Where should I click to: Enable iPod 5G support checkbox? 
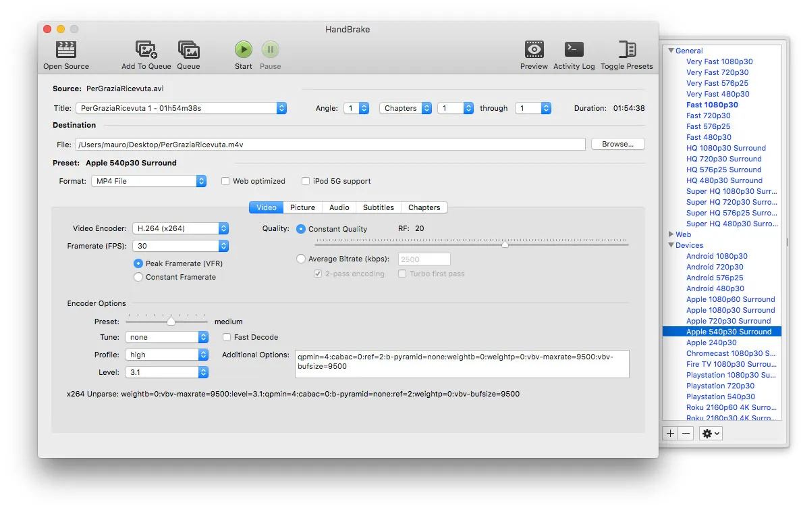306,181
